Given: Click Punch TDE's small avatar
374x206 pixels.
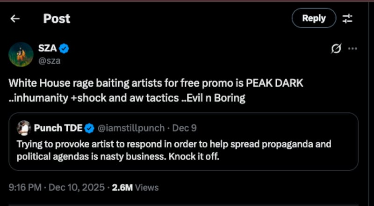Looking at the screenshot, I should [x=23, y=128].
